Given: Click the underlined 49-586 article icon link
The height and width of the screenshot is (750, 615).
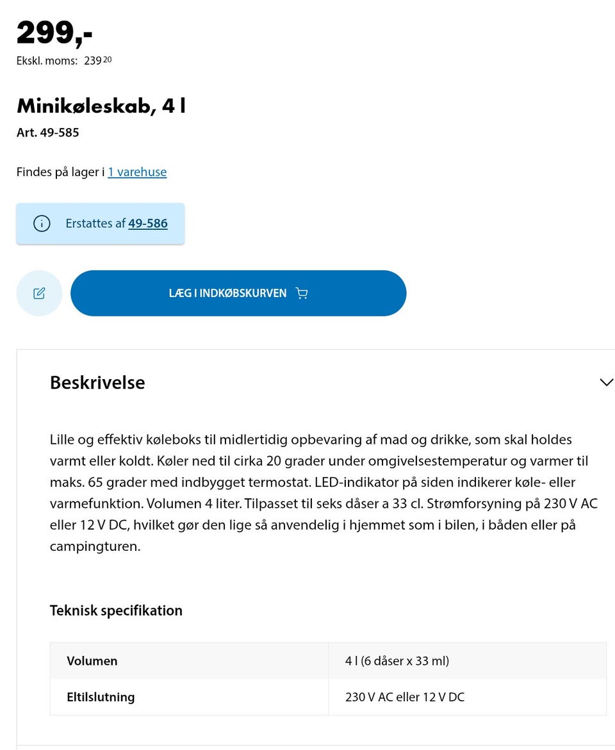Looking at the screenshot, I should tap(148, 224).
